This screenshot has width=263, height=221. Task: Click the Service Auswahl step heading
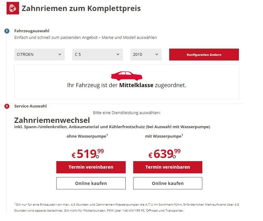30,106
